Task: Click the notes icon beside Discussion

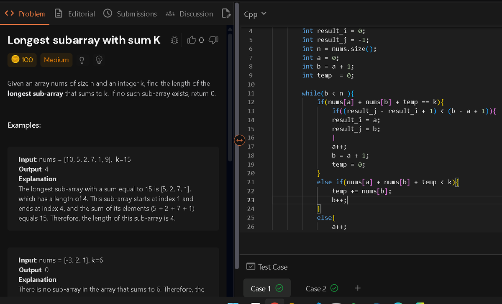Action: click(x=226, y=14)
